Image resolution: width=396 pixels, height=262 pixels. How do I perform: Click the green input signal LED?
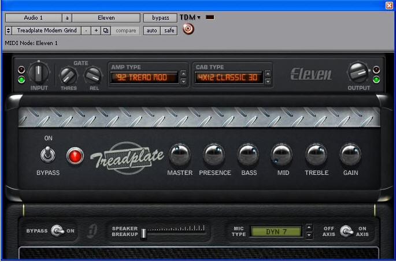(21, 80)
